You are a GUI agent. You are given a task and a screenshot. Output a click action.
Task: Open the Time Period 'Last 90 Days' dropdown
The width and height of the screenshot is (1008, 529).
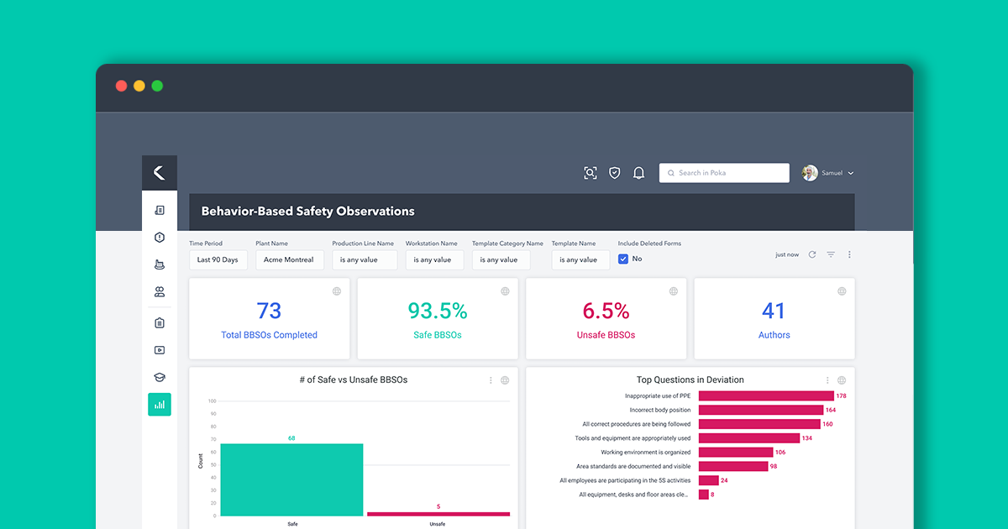(x=218, y=259)
